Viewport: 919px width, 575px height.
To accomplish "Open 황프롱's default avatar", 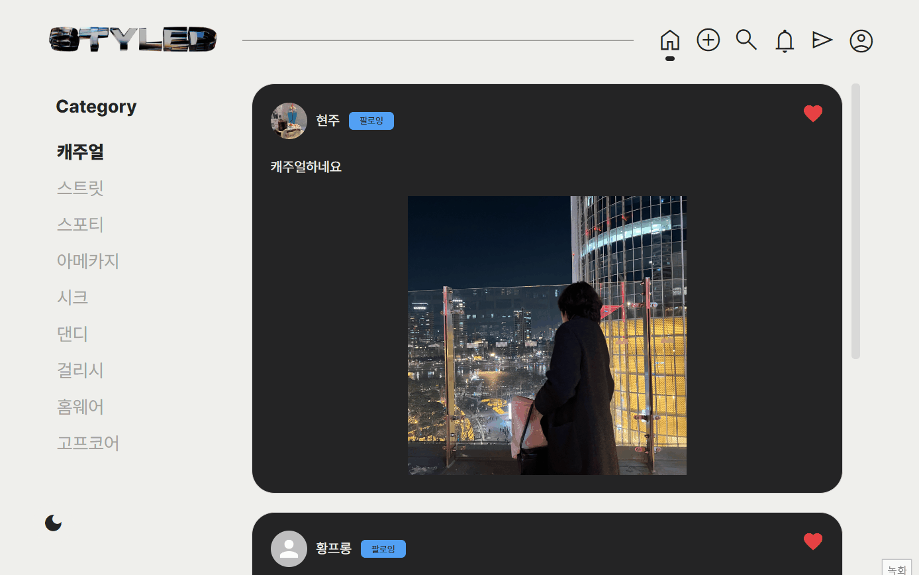I will tap(289, 549).
